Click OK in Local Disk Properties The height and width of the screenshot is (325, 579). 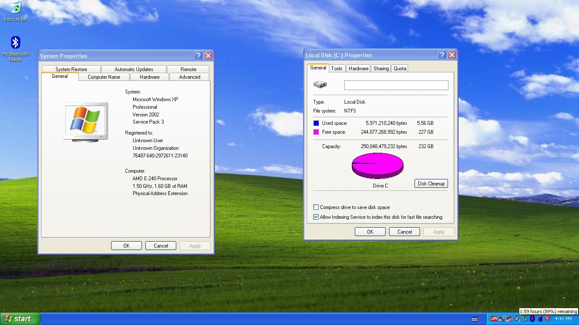(370, 232)
